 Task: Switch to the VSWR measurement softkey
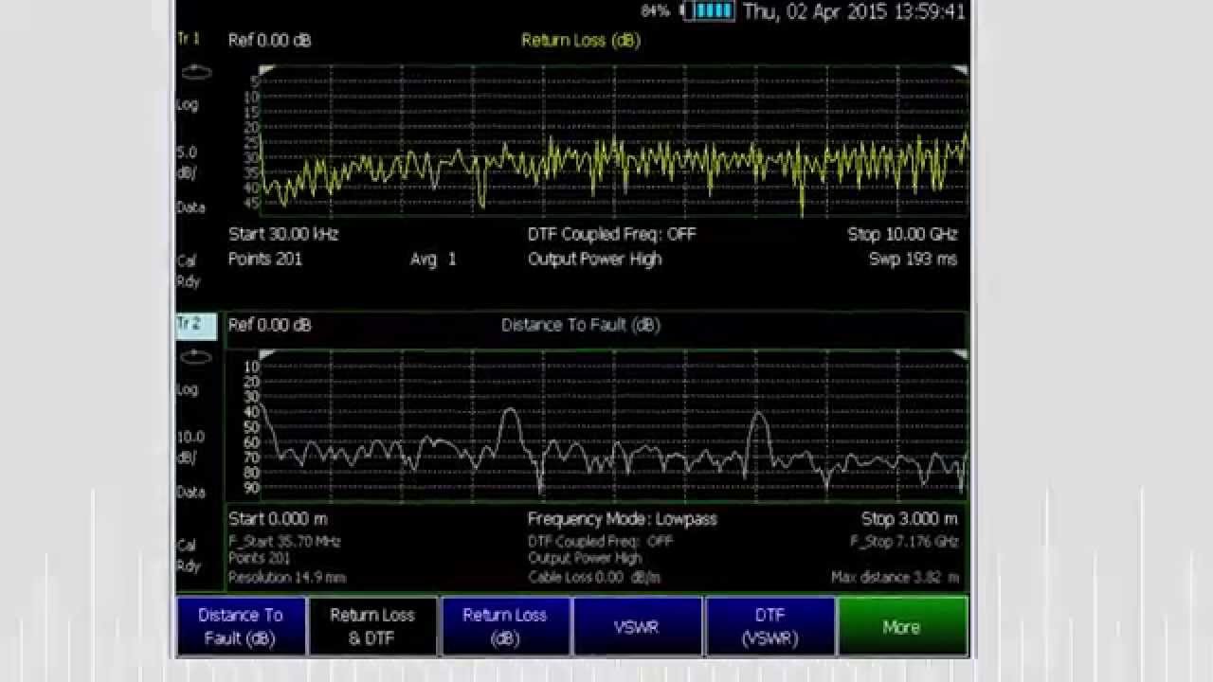tap(637, 626)
